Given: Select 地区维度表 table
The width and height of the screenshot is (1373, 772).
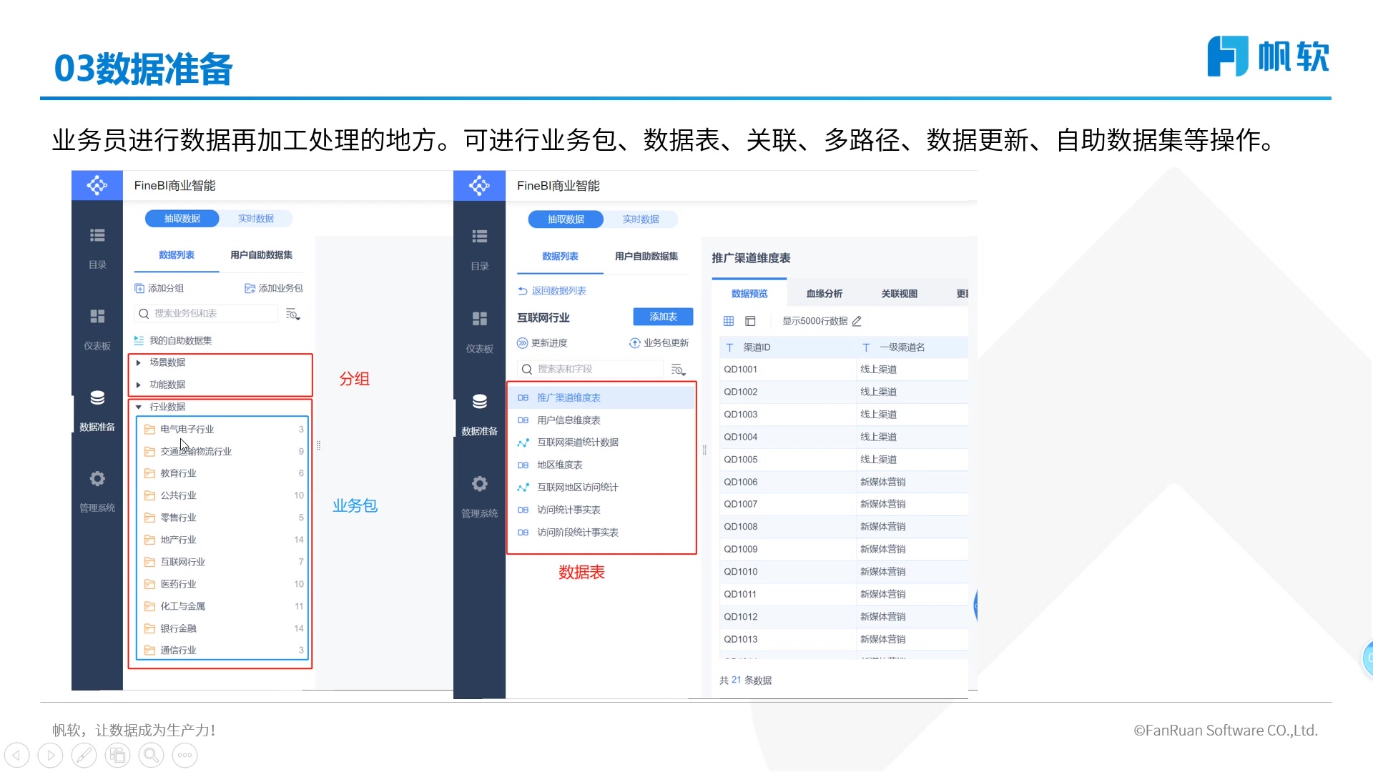Looking at the screenshot, I should 601,465.
